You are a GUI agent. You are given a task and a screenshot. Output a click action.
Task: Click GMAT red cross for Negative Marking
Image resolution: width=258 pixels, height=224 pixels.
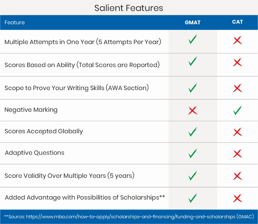pos(193,110)
